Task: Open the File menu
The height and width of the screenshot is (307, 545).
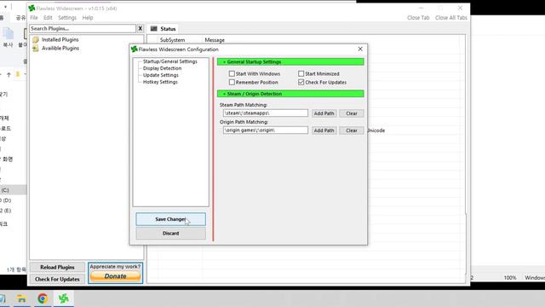Action: pyautogui.click(x=34, y=18)
